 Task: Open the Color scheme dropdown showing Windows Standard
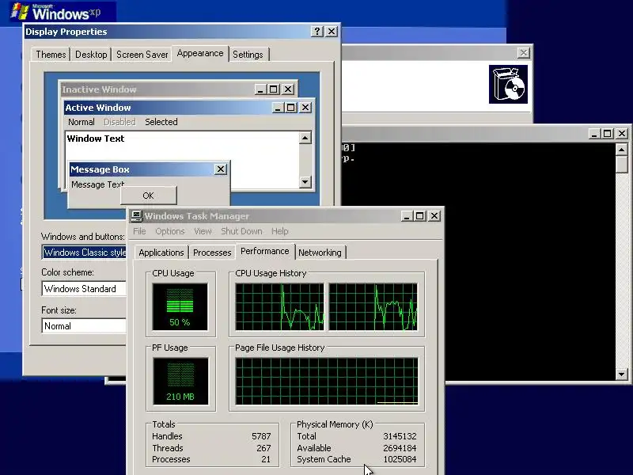coord(84,289)
